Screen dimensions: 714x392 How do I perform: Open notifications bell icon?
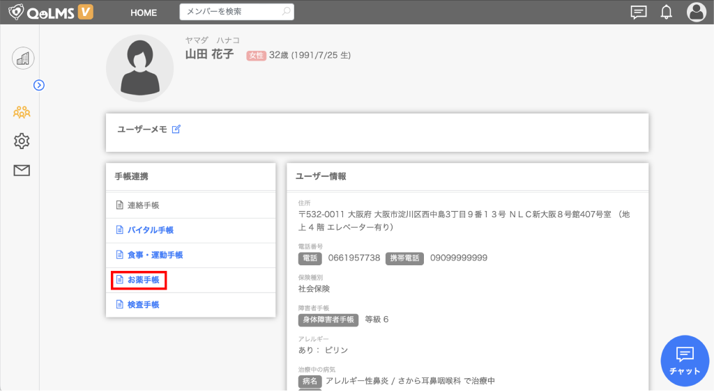pos(666,12)
